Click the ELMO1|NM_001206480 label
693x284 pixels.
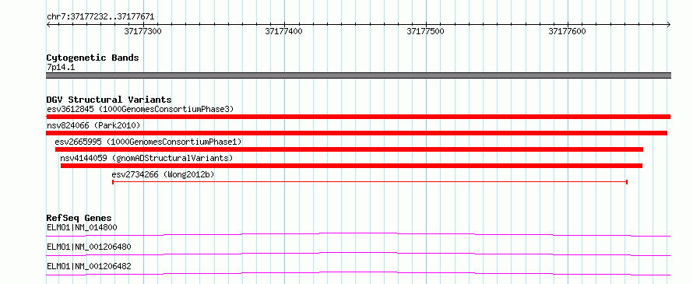tap(89, 247)
